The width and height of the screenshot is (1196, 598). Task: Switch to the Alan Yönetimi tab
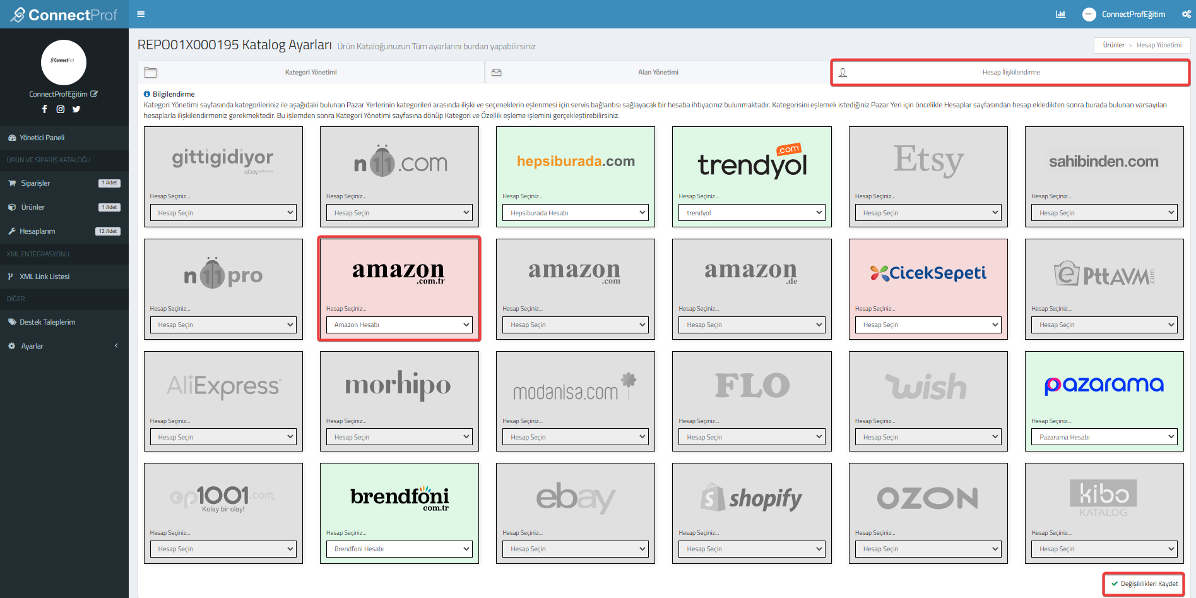[658, 72]
